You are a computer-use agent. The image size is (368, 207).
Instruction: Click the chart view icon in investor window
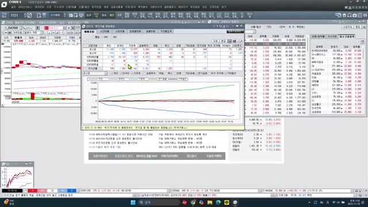click(229, 41)
